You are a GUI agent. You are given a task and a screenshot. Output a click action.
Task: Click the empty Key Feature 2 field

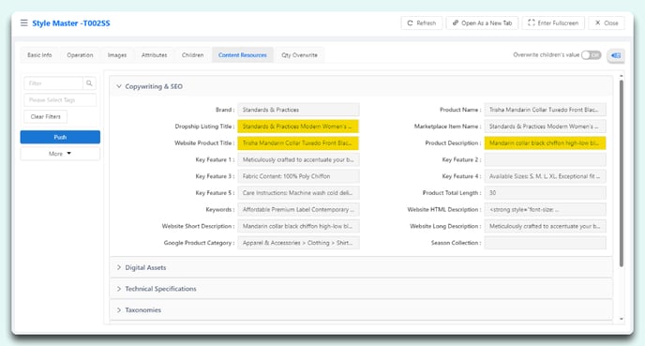pyautogui.click(x=545, y=159)
